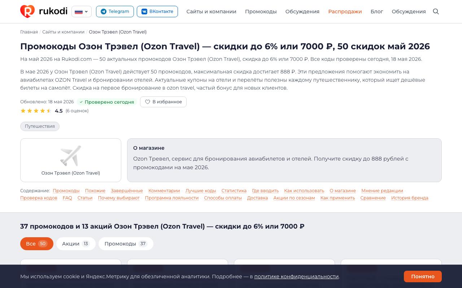This screenshot has height=288, width=462.
Task: Open the Telegram channel button
Action: coord(115,12)
